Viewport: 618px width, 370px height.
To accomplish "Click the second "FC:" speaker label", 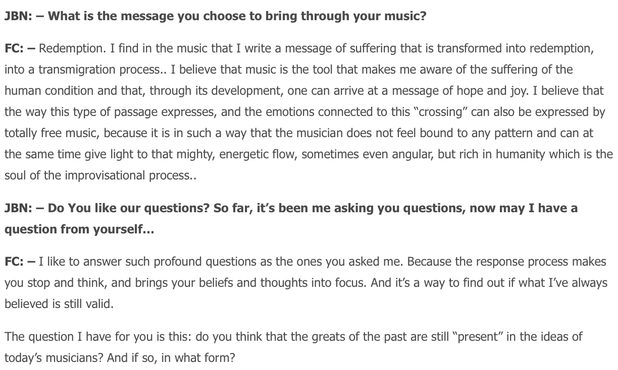I will coord(14,262).
